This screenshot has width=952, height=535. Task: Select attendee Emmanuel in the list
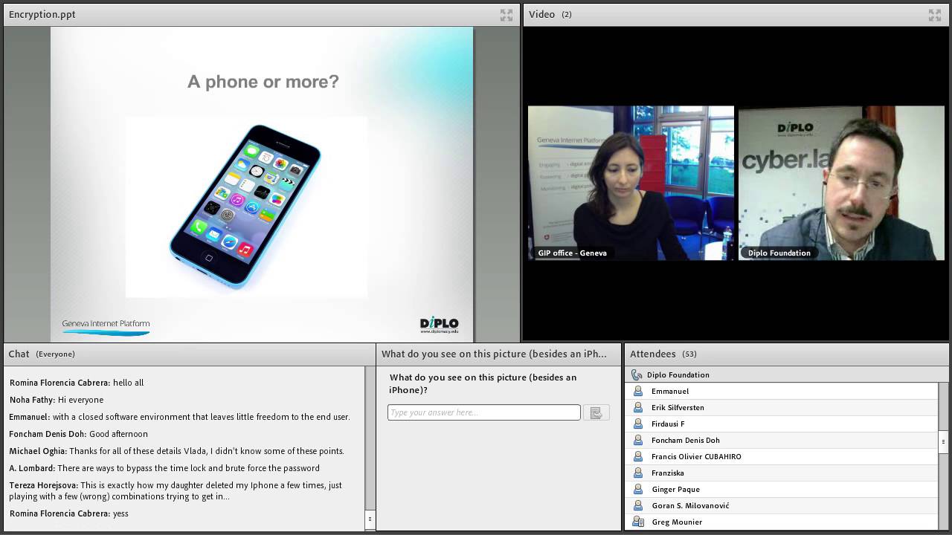782,391
